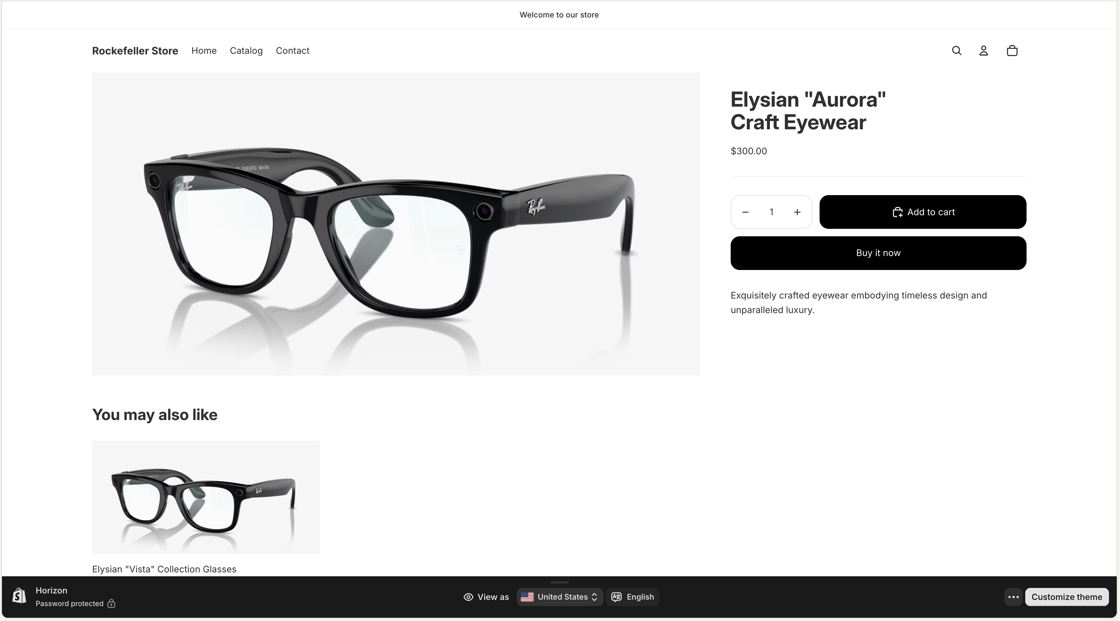Click the View as eye icon
This screenshot has width=1120, height=621.
(468, 597)
